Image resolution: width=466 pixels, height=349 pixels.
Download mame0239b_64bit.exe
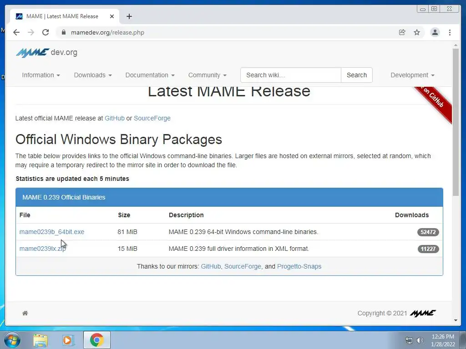pos(52,232)
